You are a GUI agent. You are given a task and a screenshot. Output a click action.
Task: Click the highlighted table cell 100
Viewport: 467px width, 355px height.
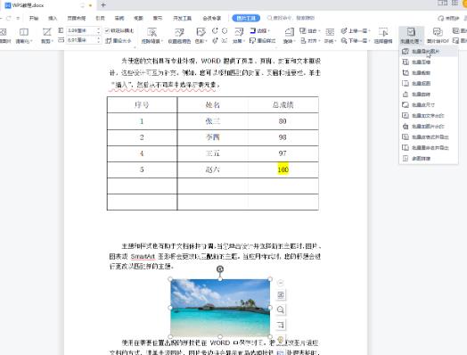coord(283,169)
